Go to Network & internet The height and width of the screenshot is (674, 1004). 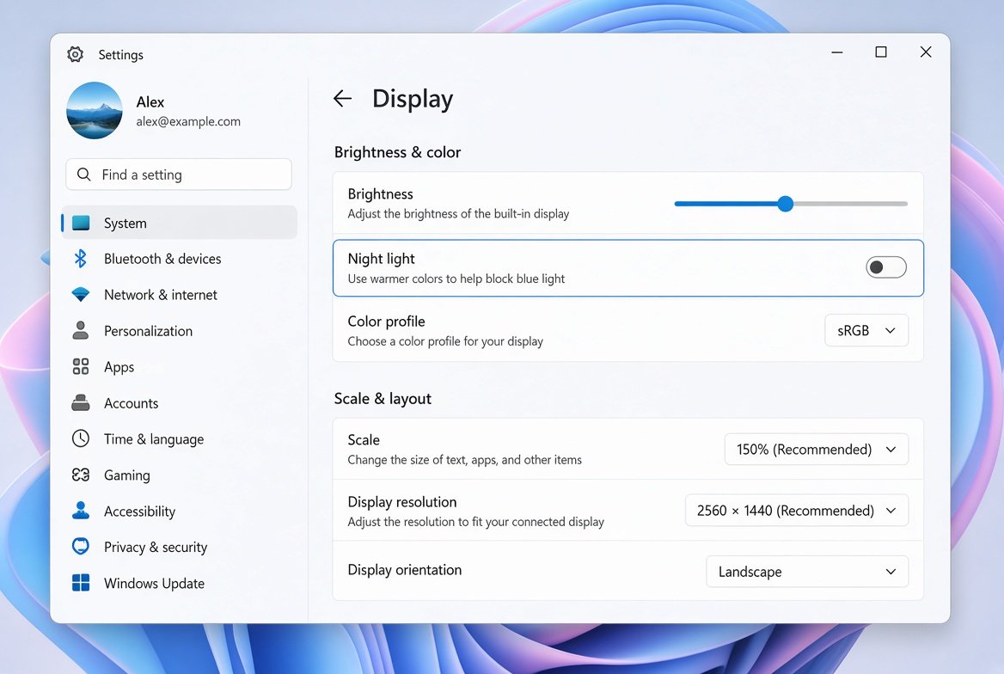[161, 295]
